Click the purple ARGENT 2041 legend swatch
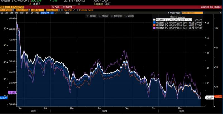223x114 pixels. 154,28
